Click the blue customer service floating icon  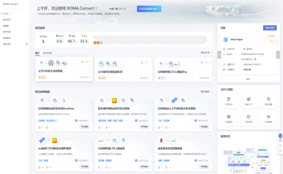click(280, 136)
